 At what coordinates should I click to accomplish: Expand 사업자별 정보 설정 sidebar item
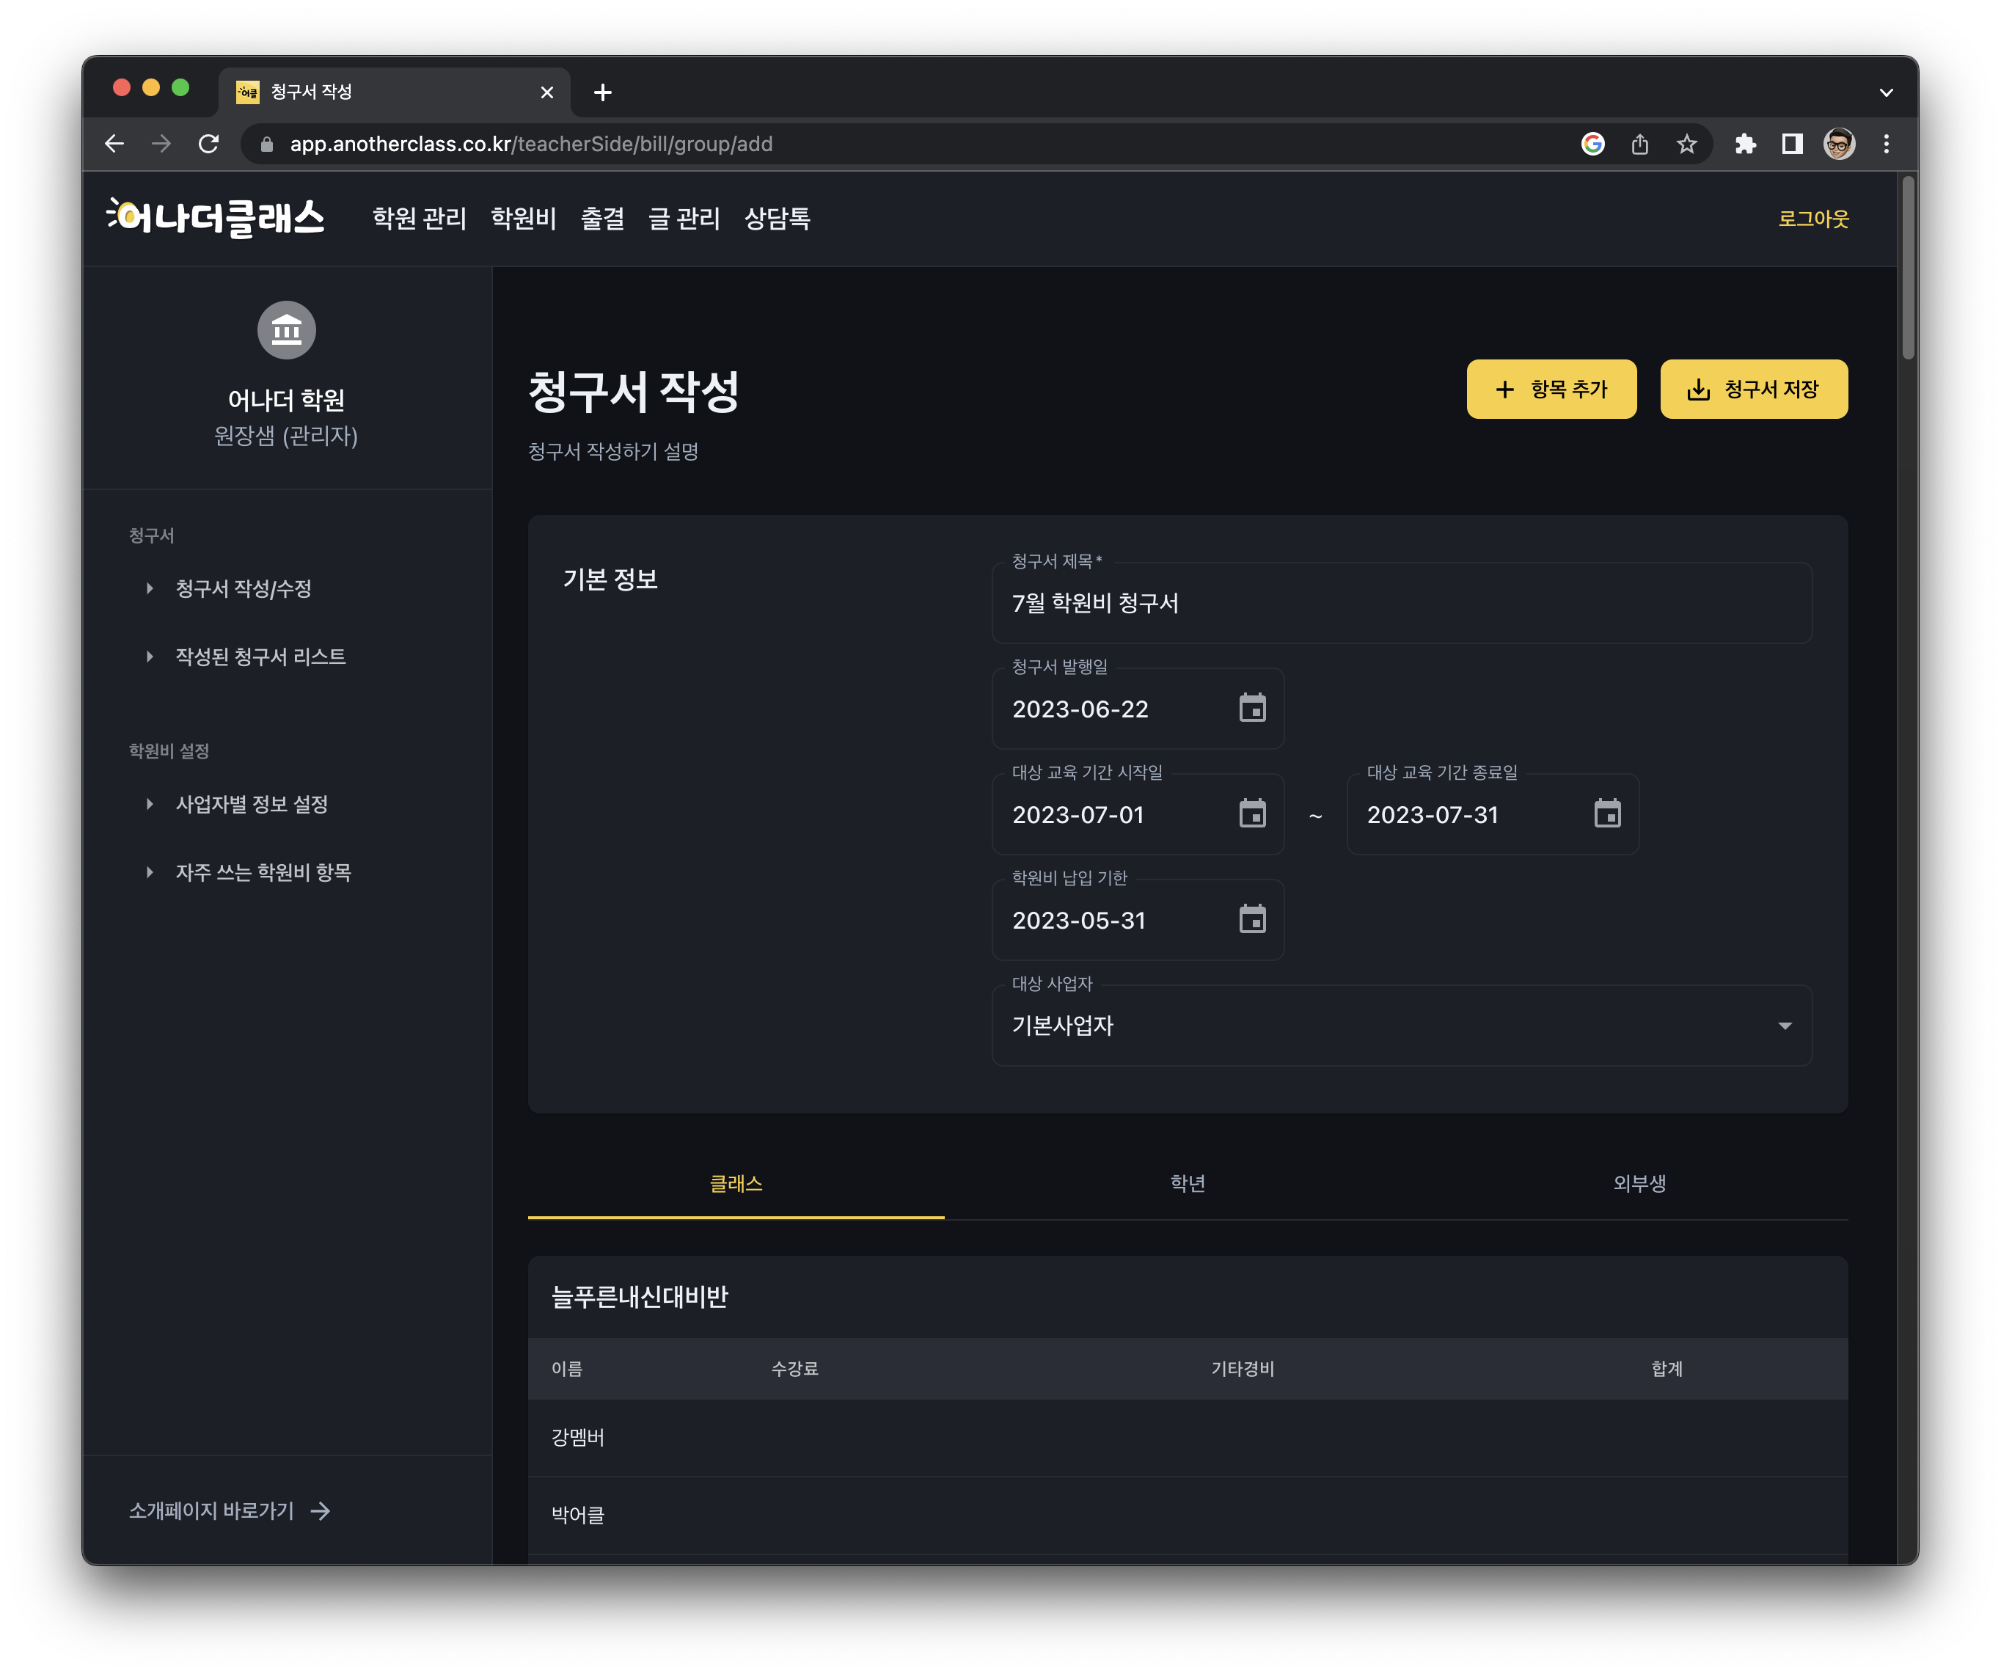point(252,804)
